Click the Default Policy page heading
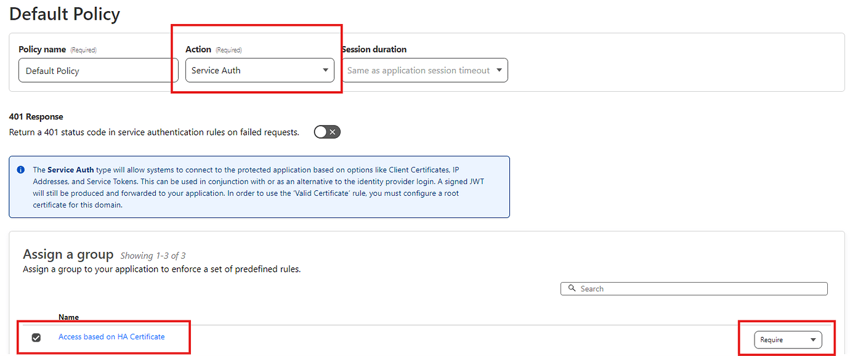Screen dimensions: 850x356 pyautogui.click(x=65, y=14)
